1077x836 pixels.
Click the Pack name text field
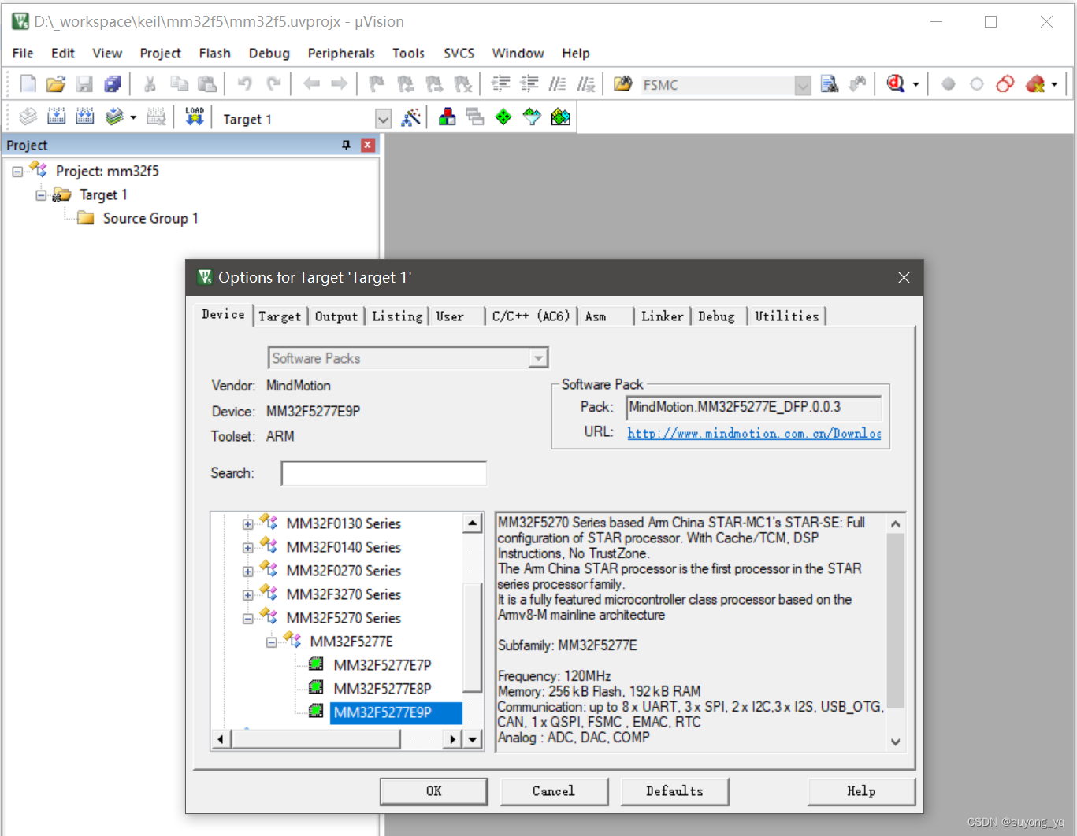[754, 408]
